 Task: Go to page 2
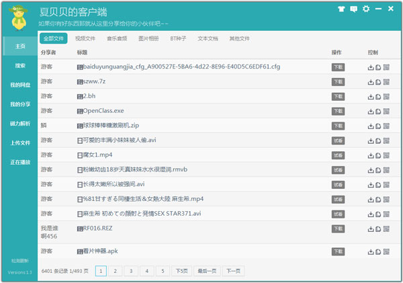115,271
